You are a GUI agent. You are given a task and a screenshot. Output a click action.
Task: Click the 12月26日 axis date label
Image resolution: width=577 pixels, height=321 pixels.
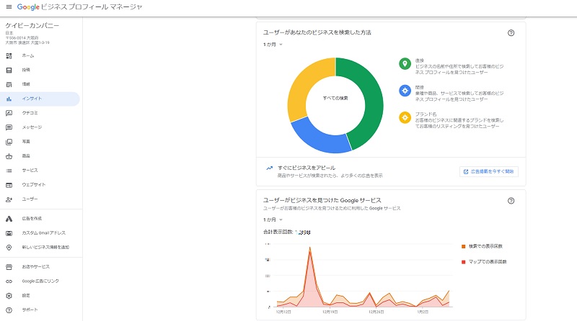[376, 312]
